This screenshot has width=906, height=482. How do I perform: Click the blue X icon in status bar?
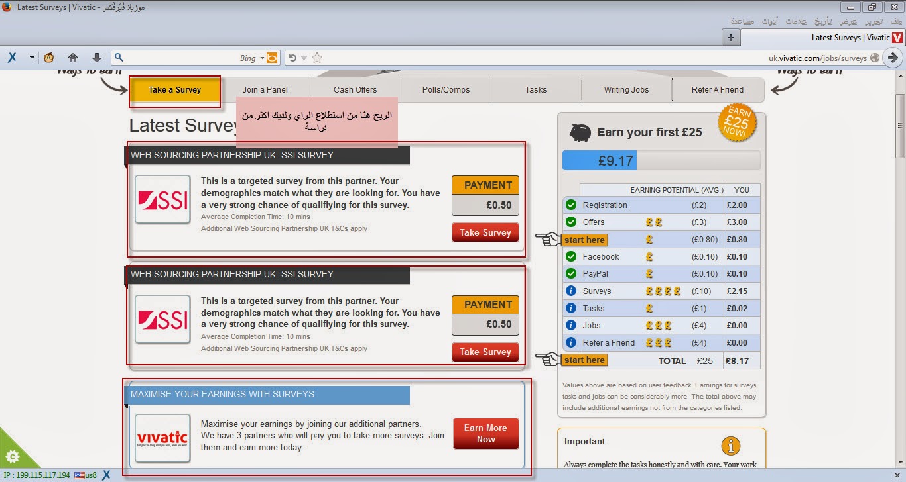[106, 475]
